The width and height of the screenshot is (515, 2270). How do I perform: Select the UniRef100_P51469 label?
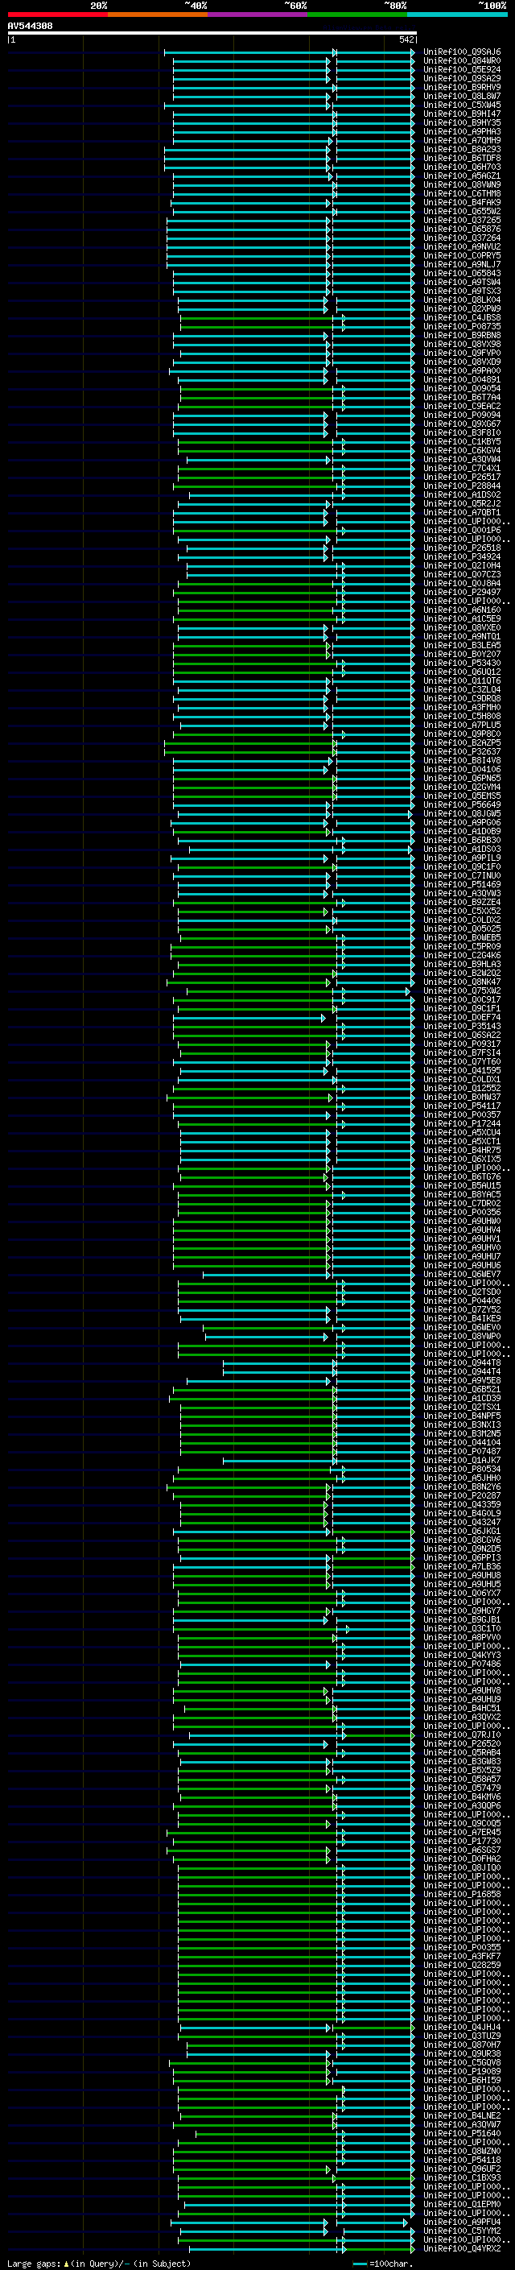point(462,884)
